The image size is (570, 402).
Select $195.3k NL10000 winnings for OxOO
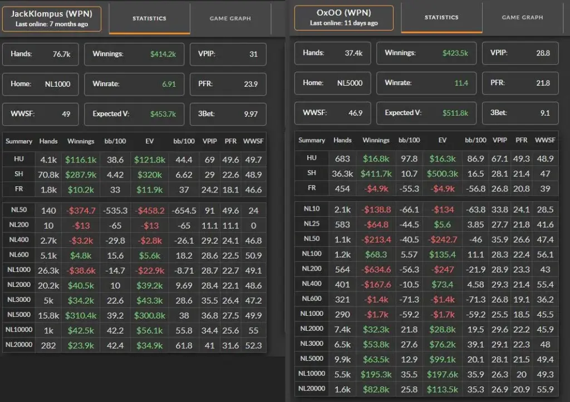click(x=376, y=374)
